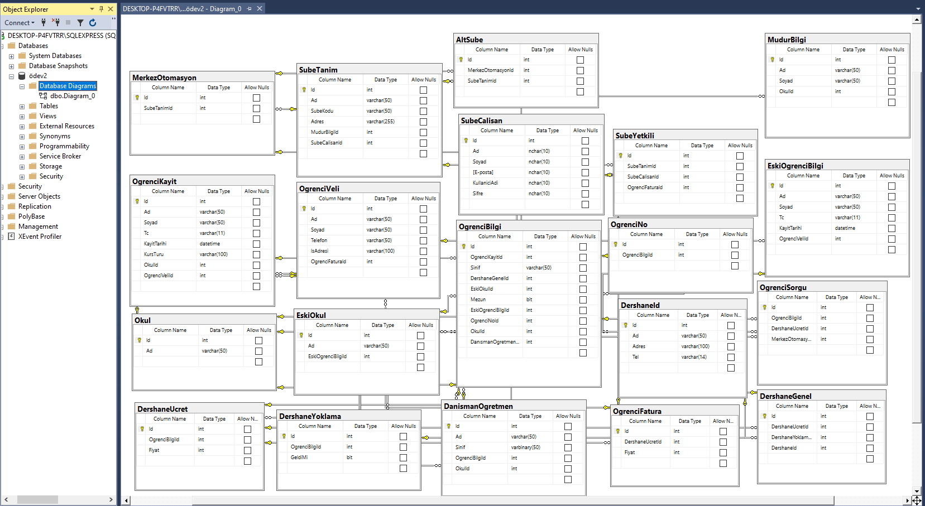Click the primary key icon in MerkezOtomasyon Id row

[137, 98]
